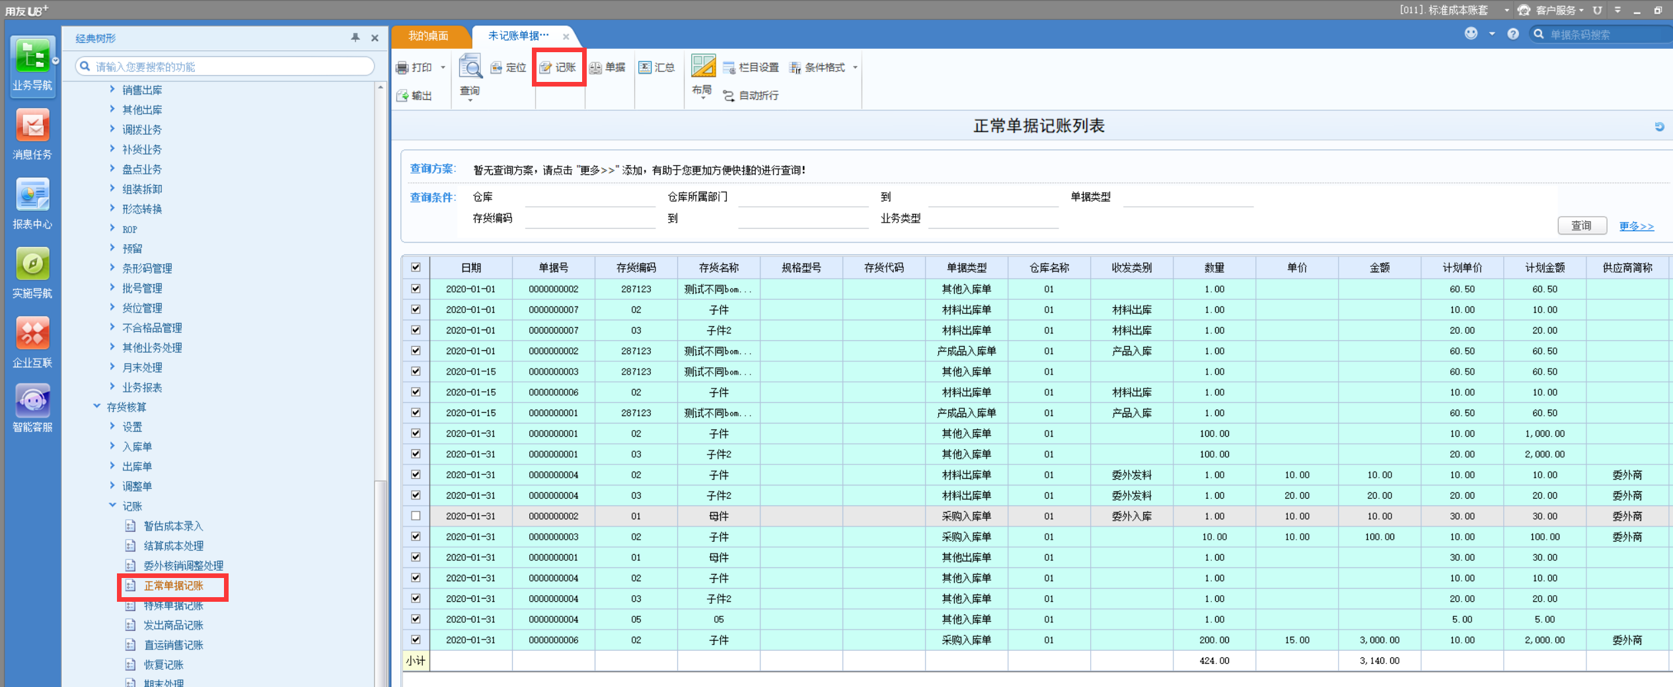The height and width of the screenshot is (687, 1673).
Task: Uncheck the row 0000000001 母件 其他出库单
Action: 416,557
